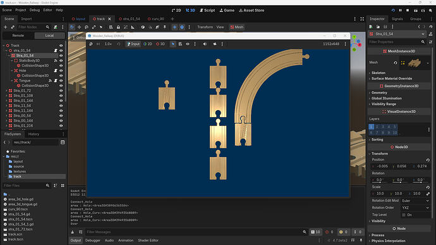Open the Debugger bottom panel tab
The width and height of the screenshot is (436, 245).
[93, 241]
